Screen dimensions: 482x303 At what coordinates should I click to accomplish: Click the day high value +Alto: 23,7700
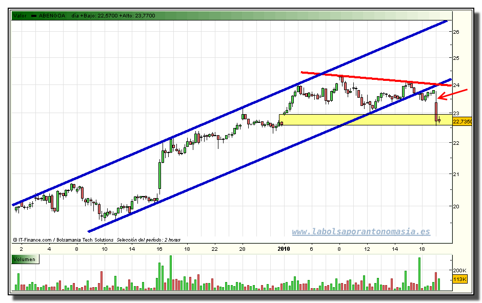(137, 16)
